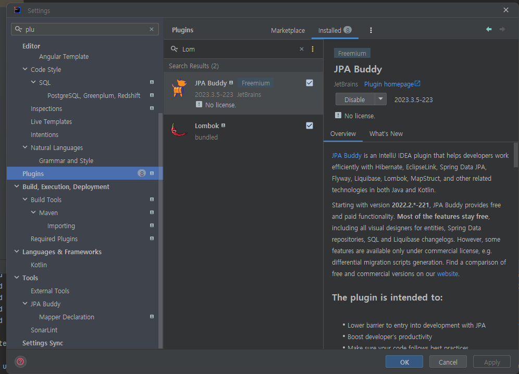
Task: Open the help question mark button
Action: point(20,361)
